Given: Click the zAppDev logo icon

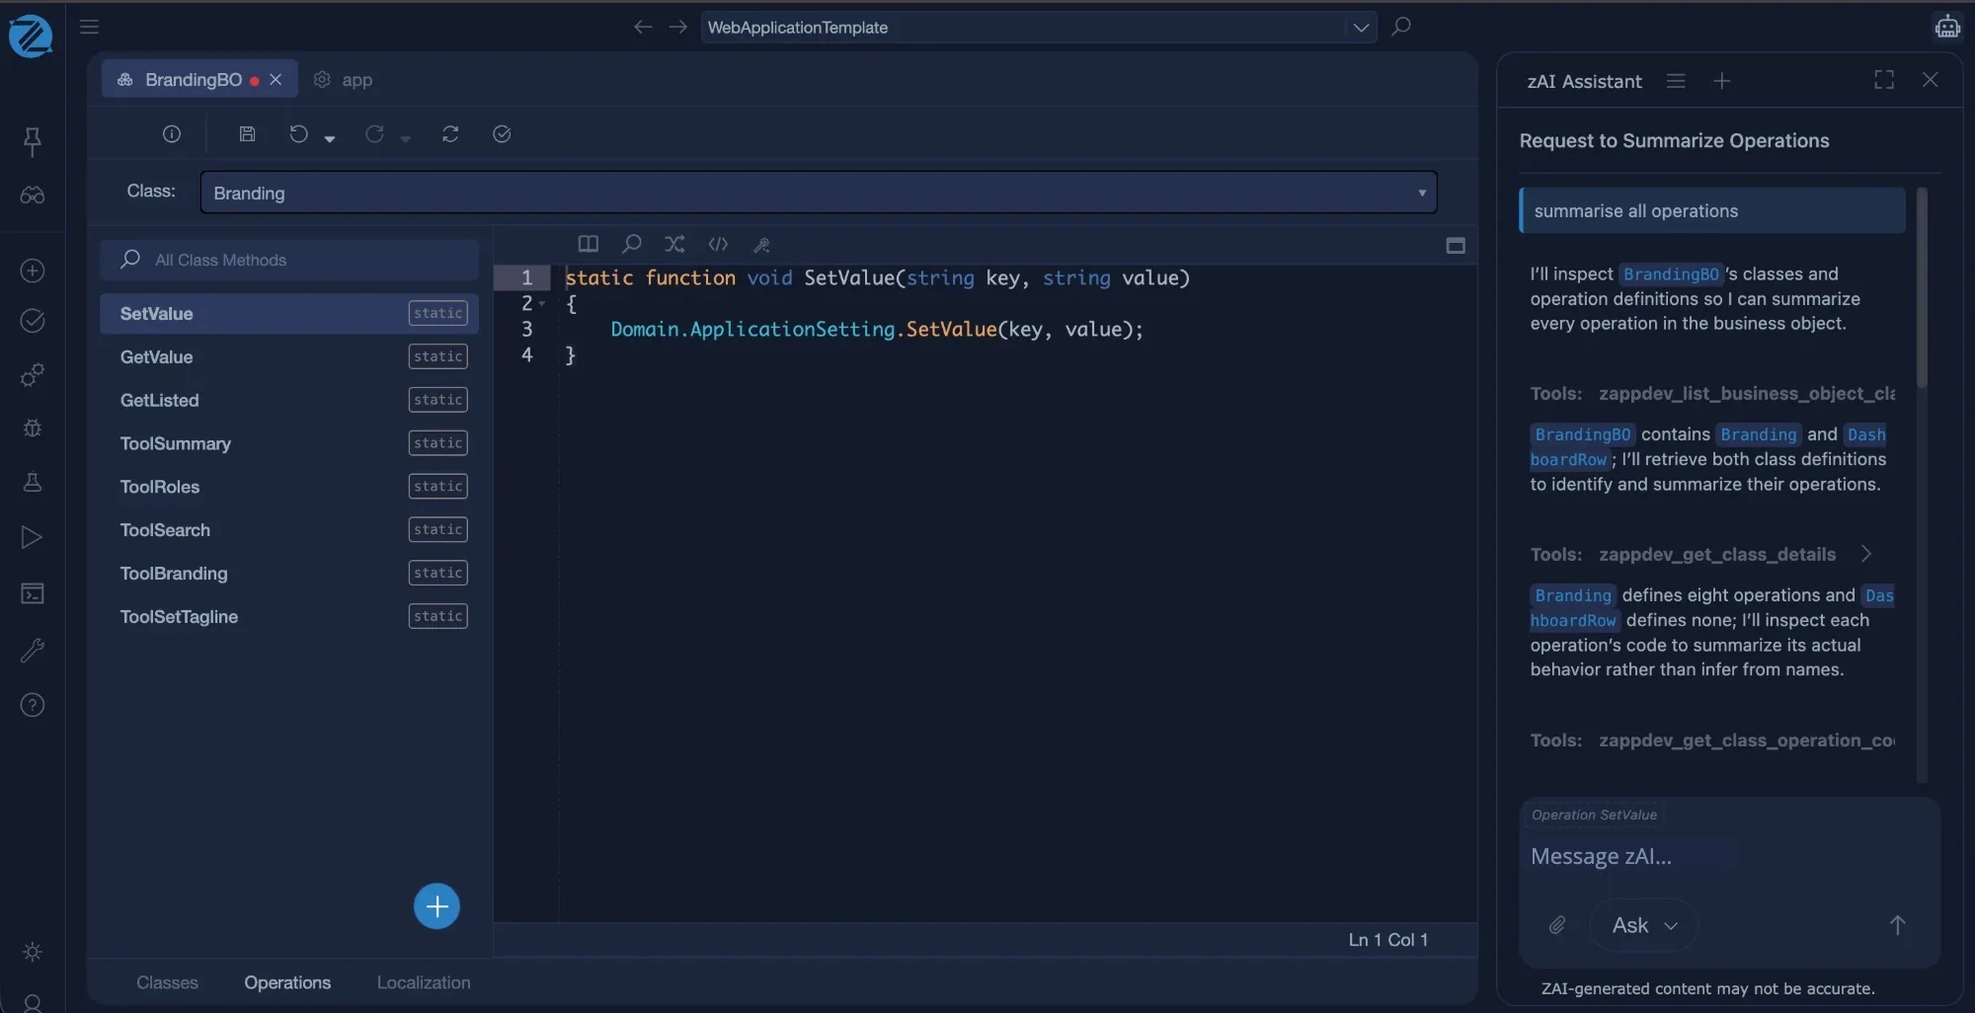Looking at the screenshot, I should click(x=31, y=37).
